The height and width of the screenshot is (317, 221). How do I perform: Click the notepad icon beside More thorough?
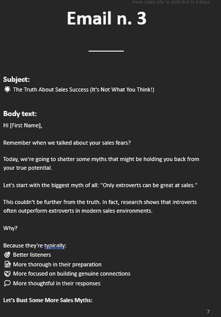pyautogui.click(x=7, y=264)
